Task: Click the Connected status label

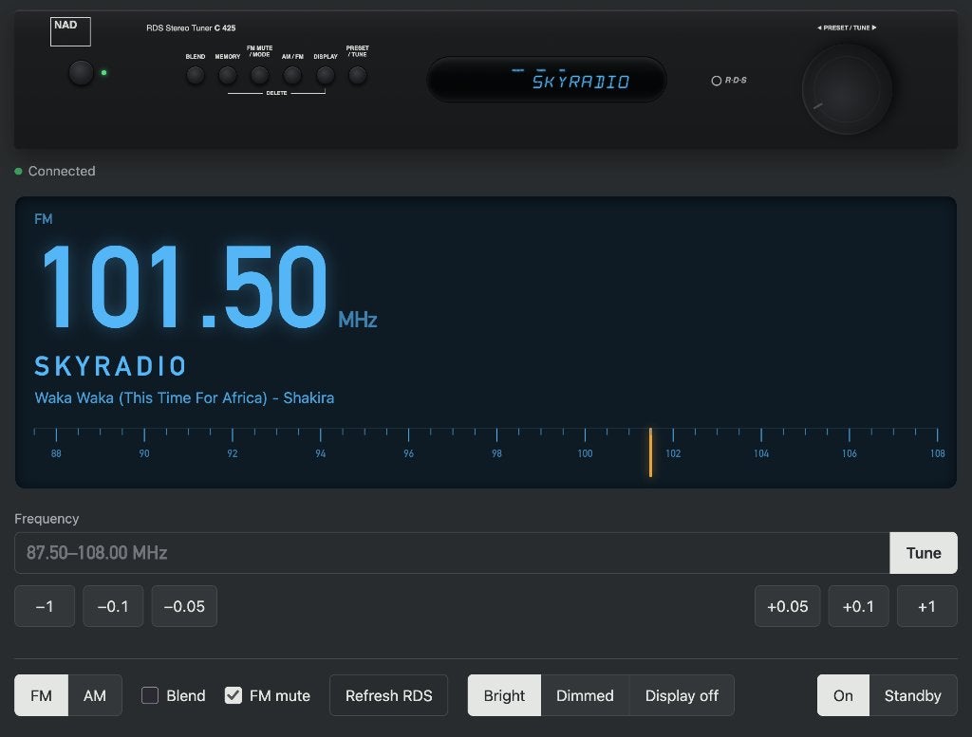Action: click(62, 171)
